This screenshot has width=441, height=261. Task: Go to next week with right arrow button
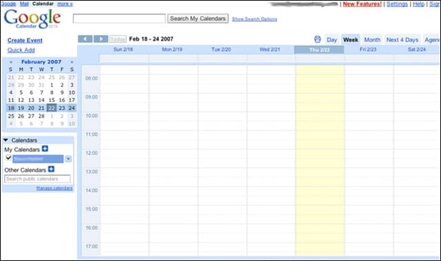[101, 39]
